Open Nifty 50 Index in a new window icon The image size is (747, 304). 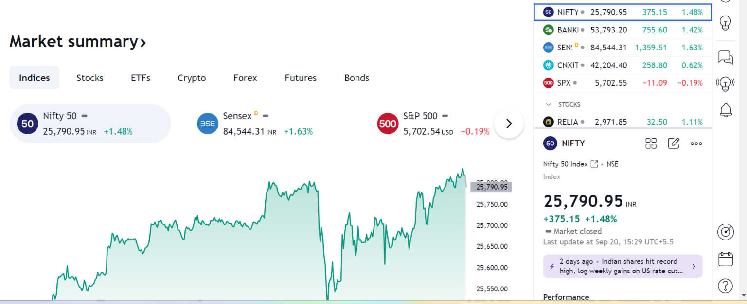594,164
